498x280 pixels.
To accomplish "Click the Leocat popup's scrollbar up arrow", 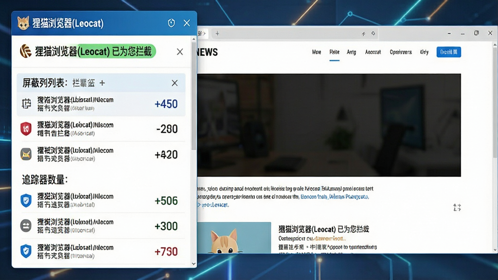I will point(194,39).
